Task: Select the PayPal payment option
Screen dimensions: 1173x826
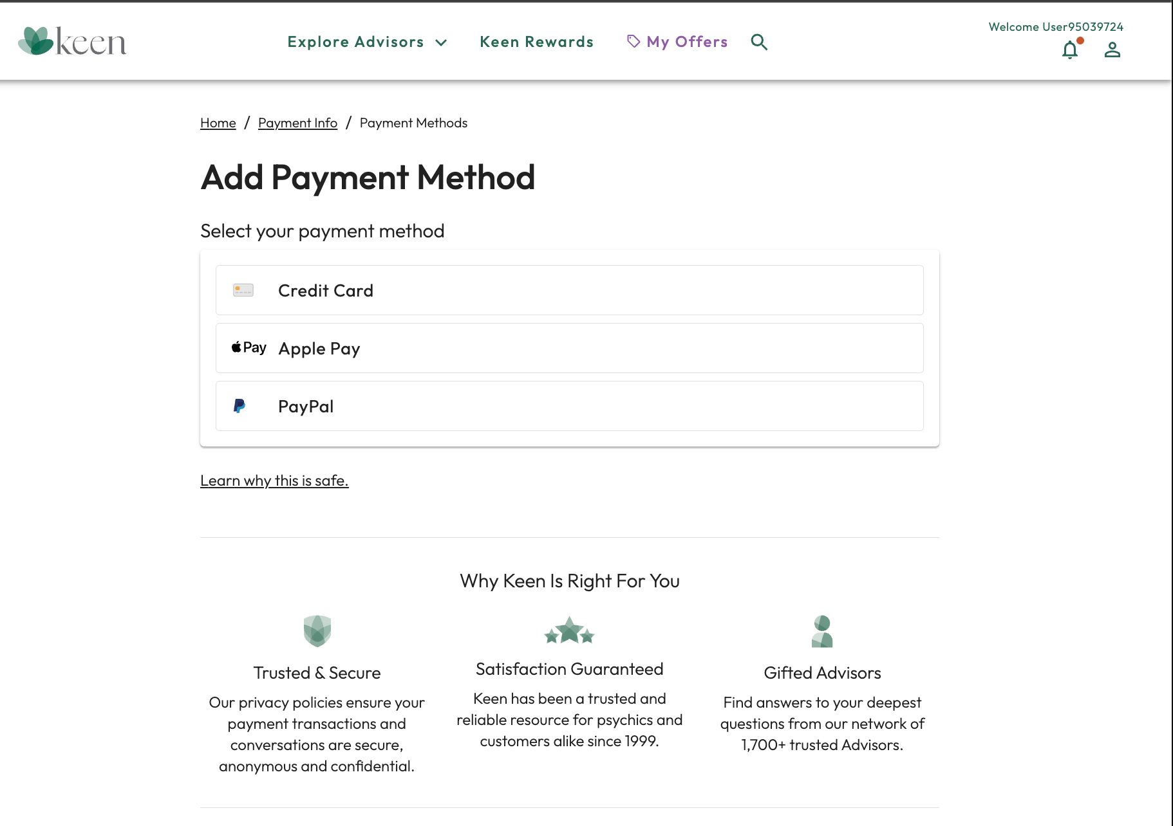Action: point(569,406)
